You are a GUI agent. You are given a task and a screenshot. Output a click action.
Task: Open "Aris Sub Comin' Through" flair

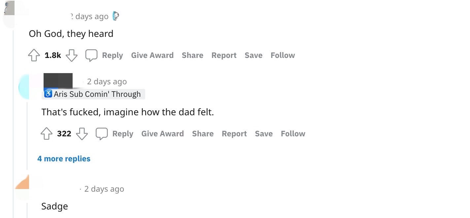[x=93, y=94]
